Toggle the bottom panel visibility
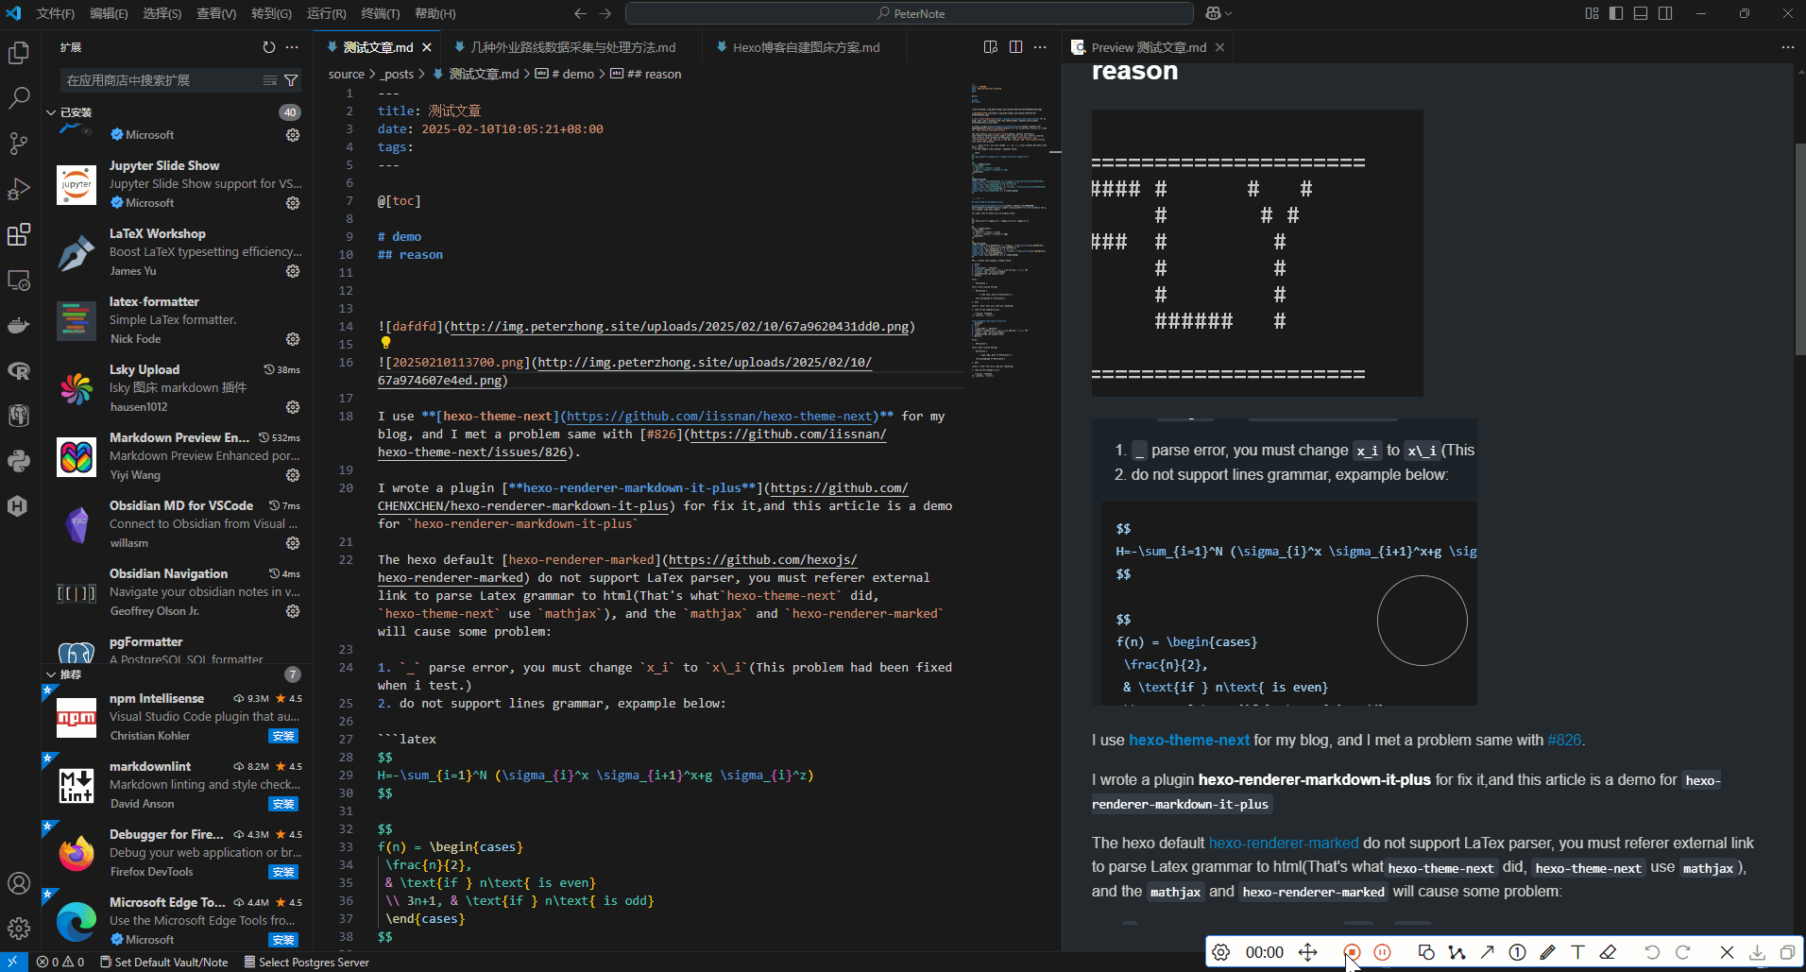 (x=1641, y=13)
